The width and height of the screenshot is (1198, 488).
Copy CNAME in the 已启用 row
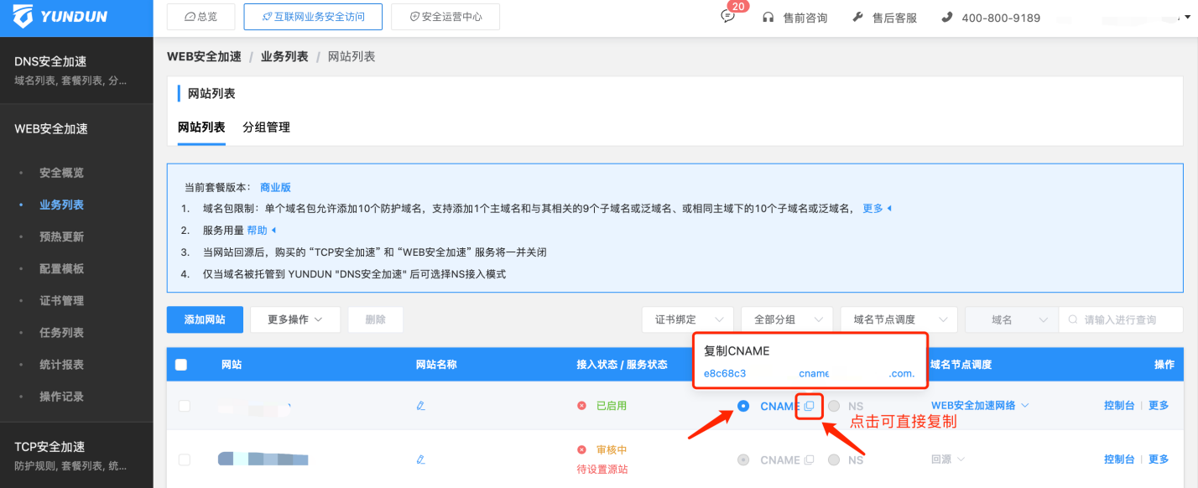pos(810,406)
